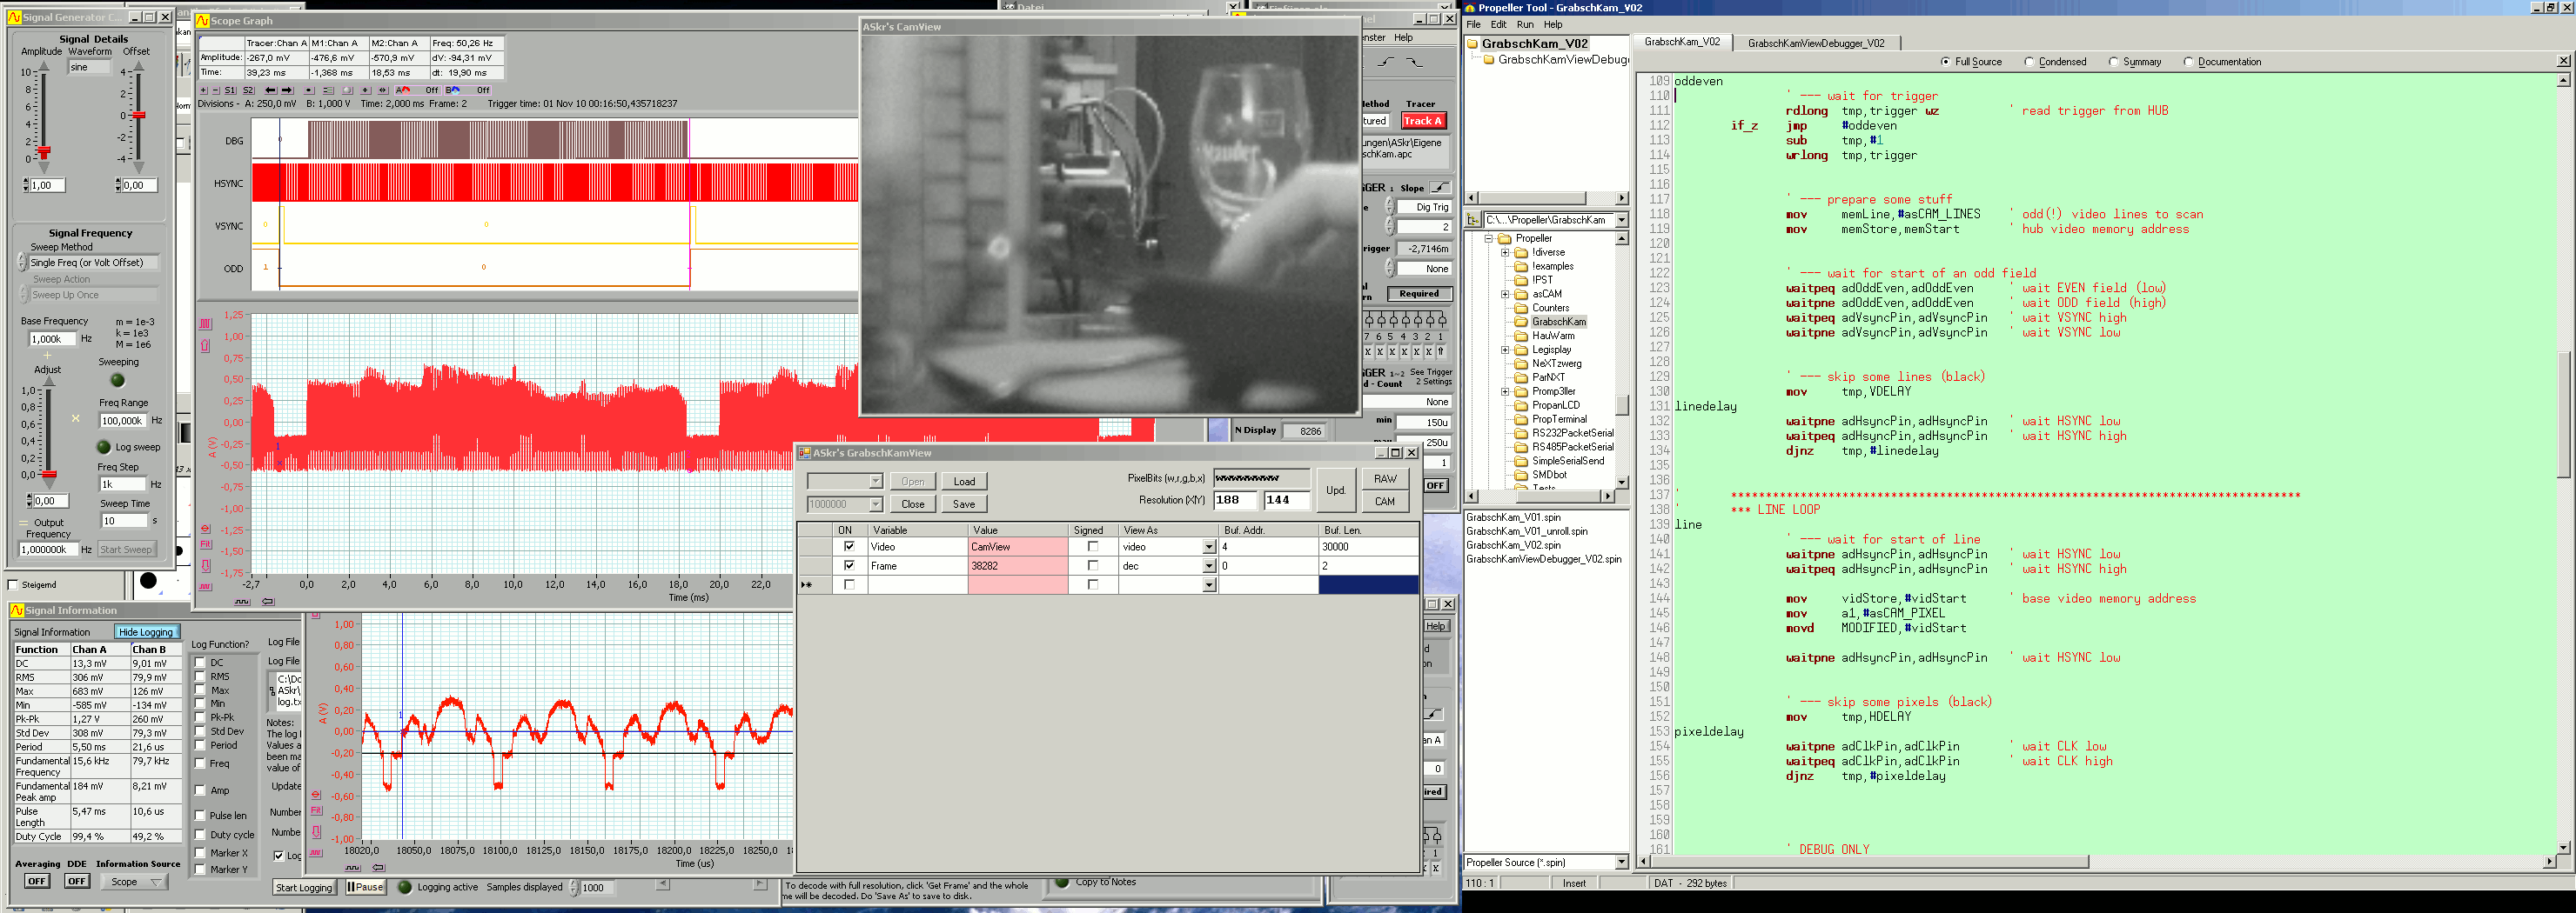
Task: Open Propeller Source (*.spin) file filter dropdown
Action: 1621,862
